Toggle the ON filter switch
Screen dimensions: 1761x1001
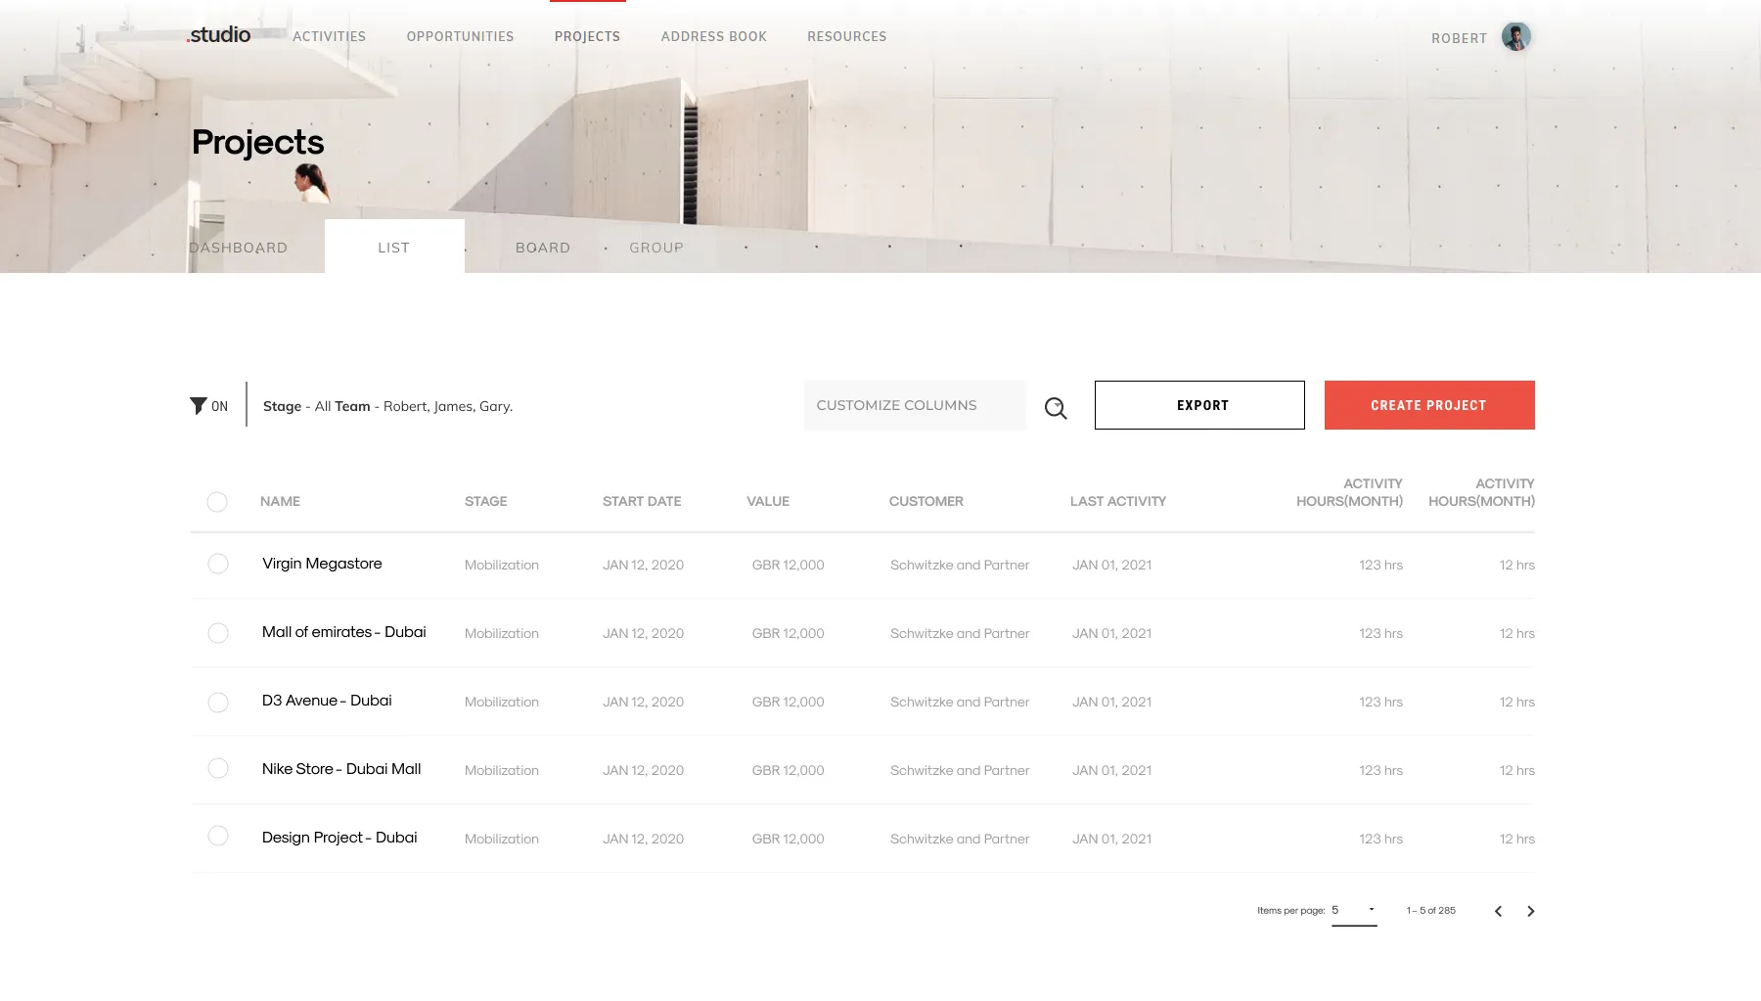coord(219,405)
